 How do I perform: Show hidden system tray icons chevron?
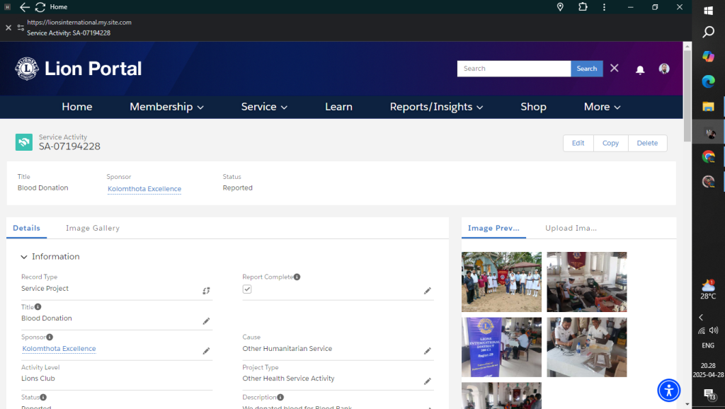pyautogui.click(x=701, y=318)
